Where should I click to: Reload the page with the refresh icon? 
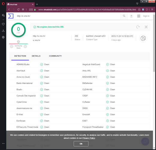click(18, 10)
